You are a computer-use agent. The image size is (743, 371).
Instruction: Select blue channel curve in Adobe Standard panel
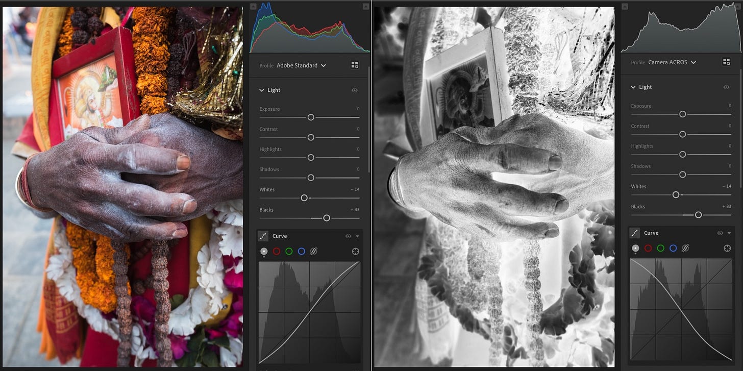(x=301, y=251)
